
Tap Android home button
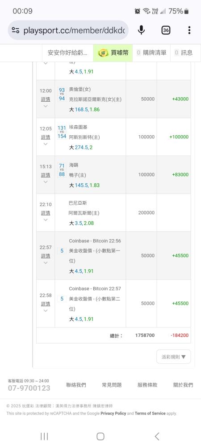click(100, 436)
